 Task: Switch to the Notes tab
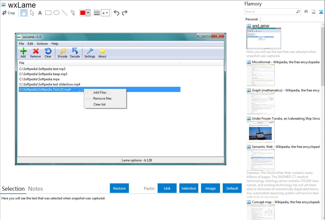point(35,189)
